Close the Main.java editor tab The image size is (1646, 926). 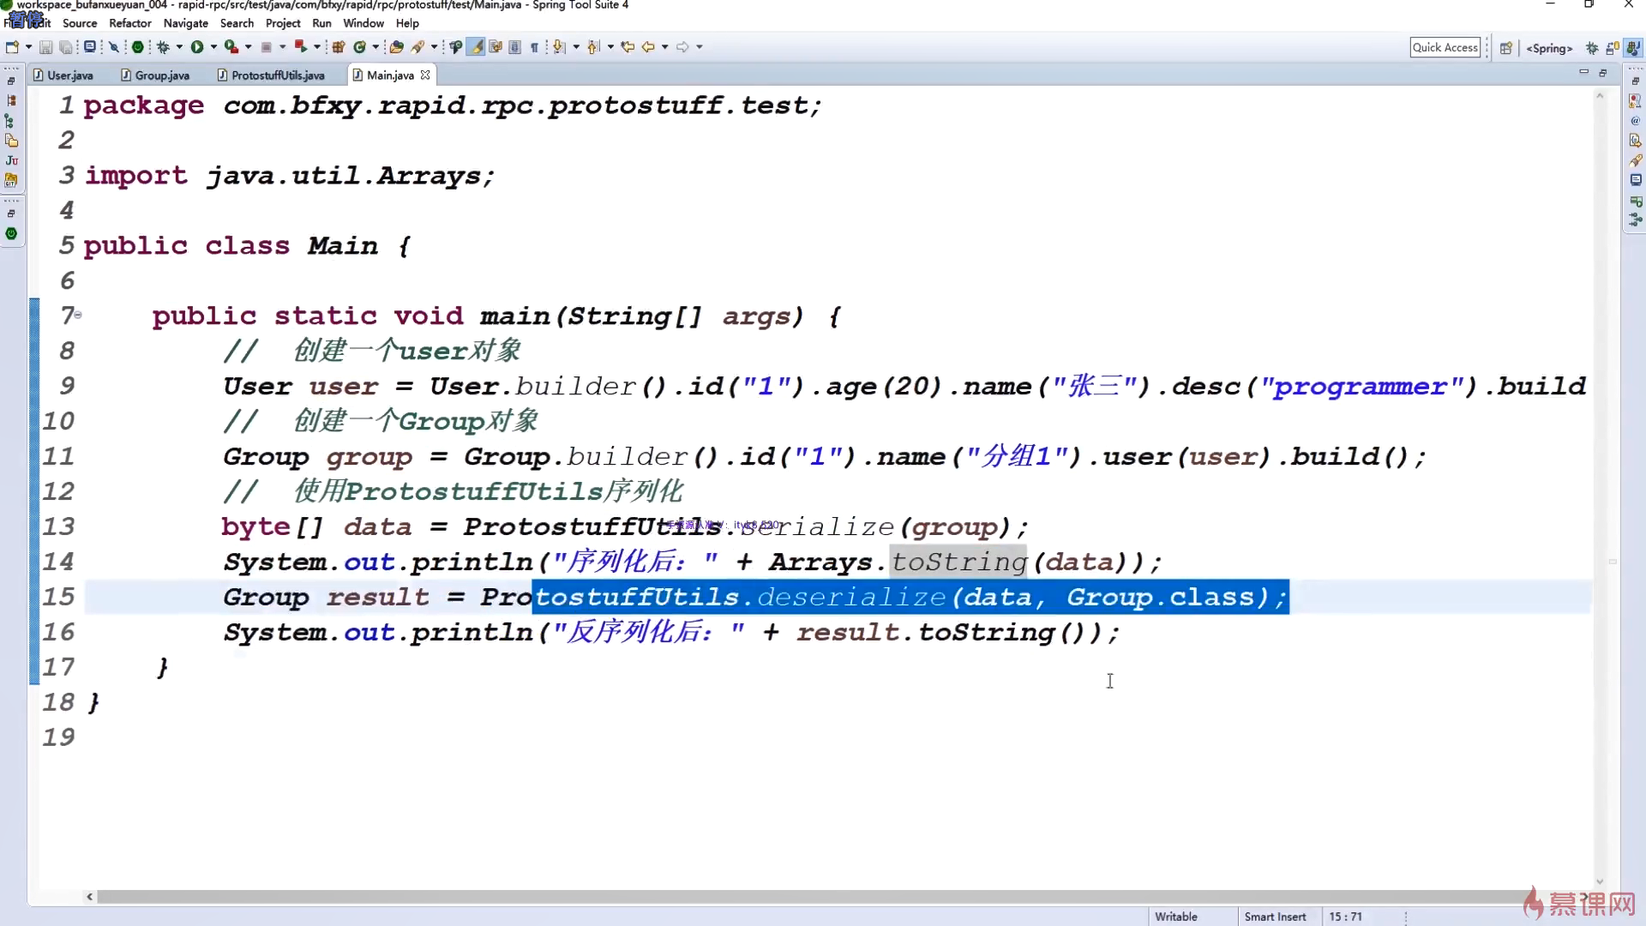click(425, 75)
